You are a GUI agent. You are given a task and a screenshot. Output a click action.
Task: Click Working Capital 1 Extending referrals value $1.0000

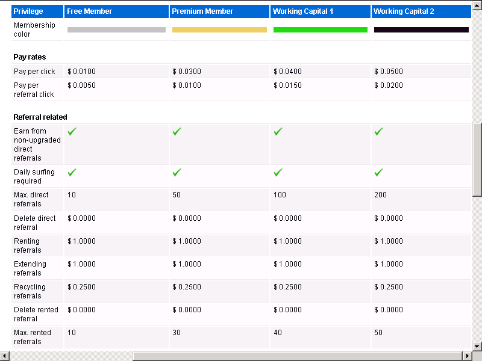[x=288, y=264]
